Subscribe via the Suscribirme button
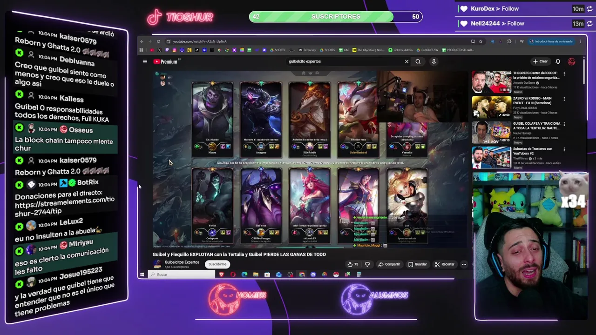Image resolution: width=596 pixels, height=335 pixels. click(217, 264)
